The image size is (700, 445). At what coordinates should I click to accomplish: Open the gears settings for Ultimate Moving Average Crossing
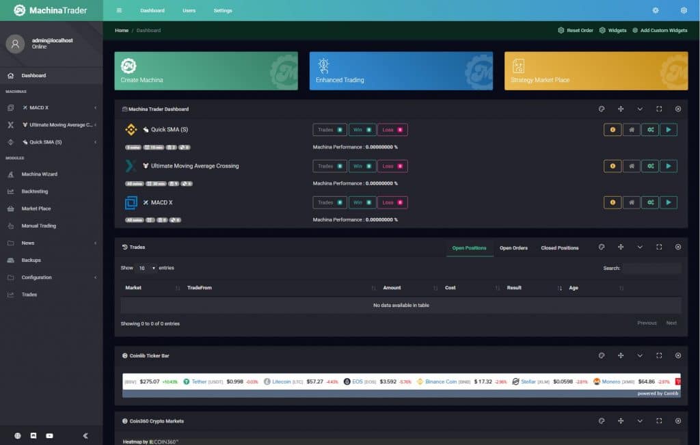point(650,166)
